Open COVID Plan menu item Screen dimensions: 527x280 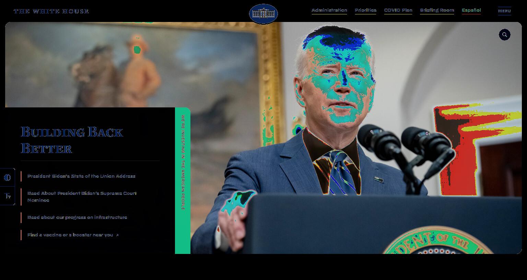[x=398, y=10]
